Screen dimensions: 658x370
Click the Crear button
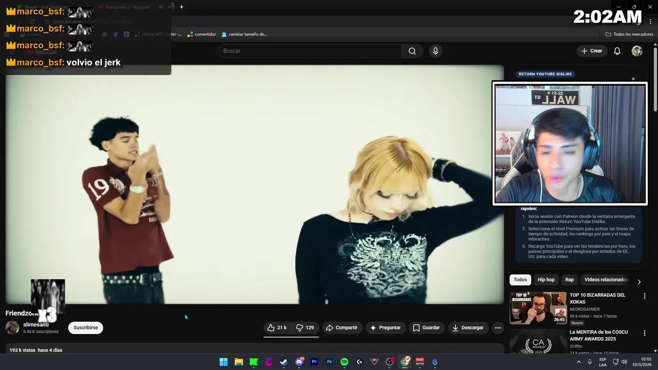(x=591, y=51)
